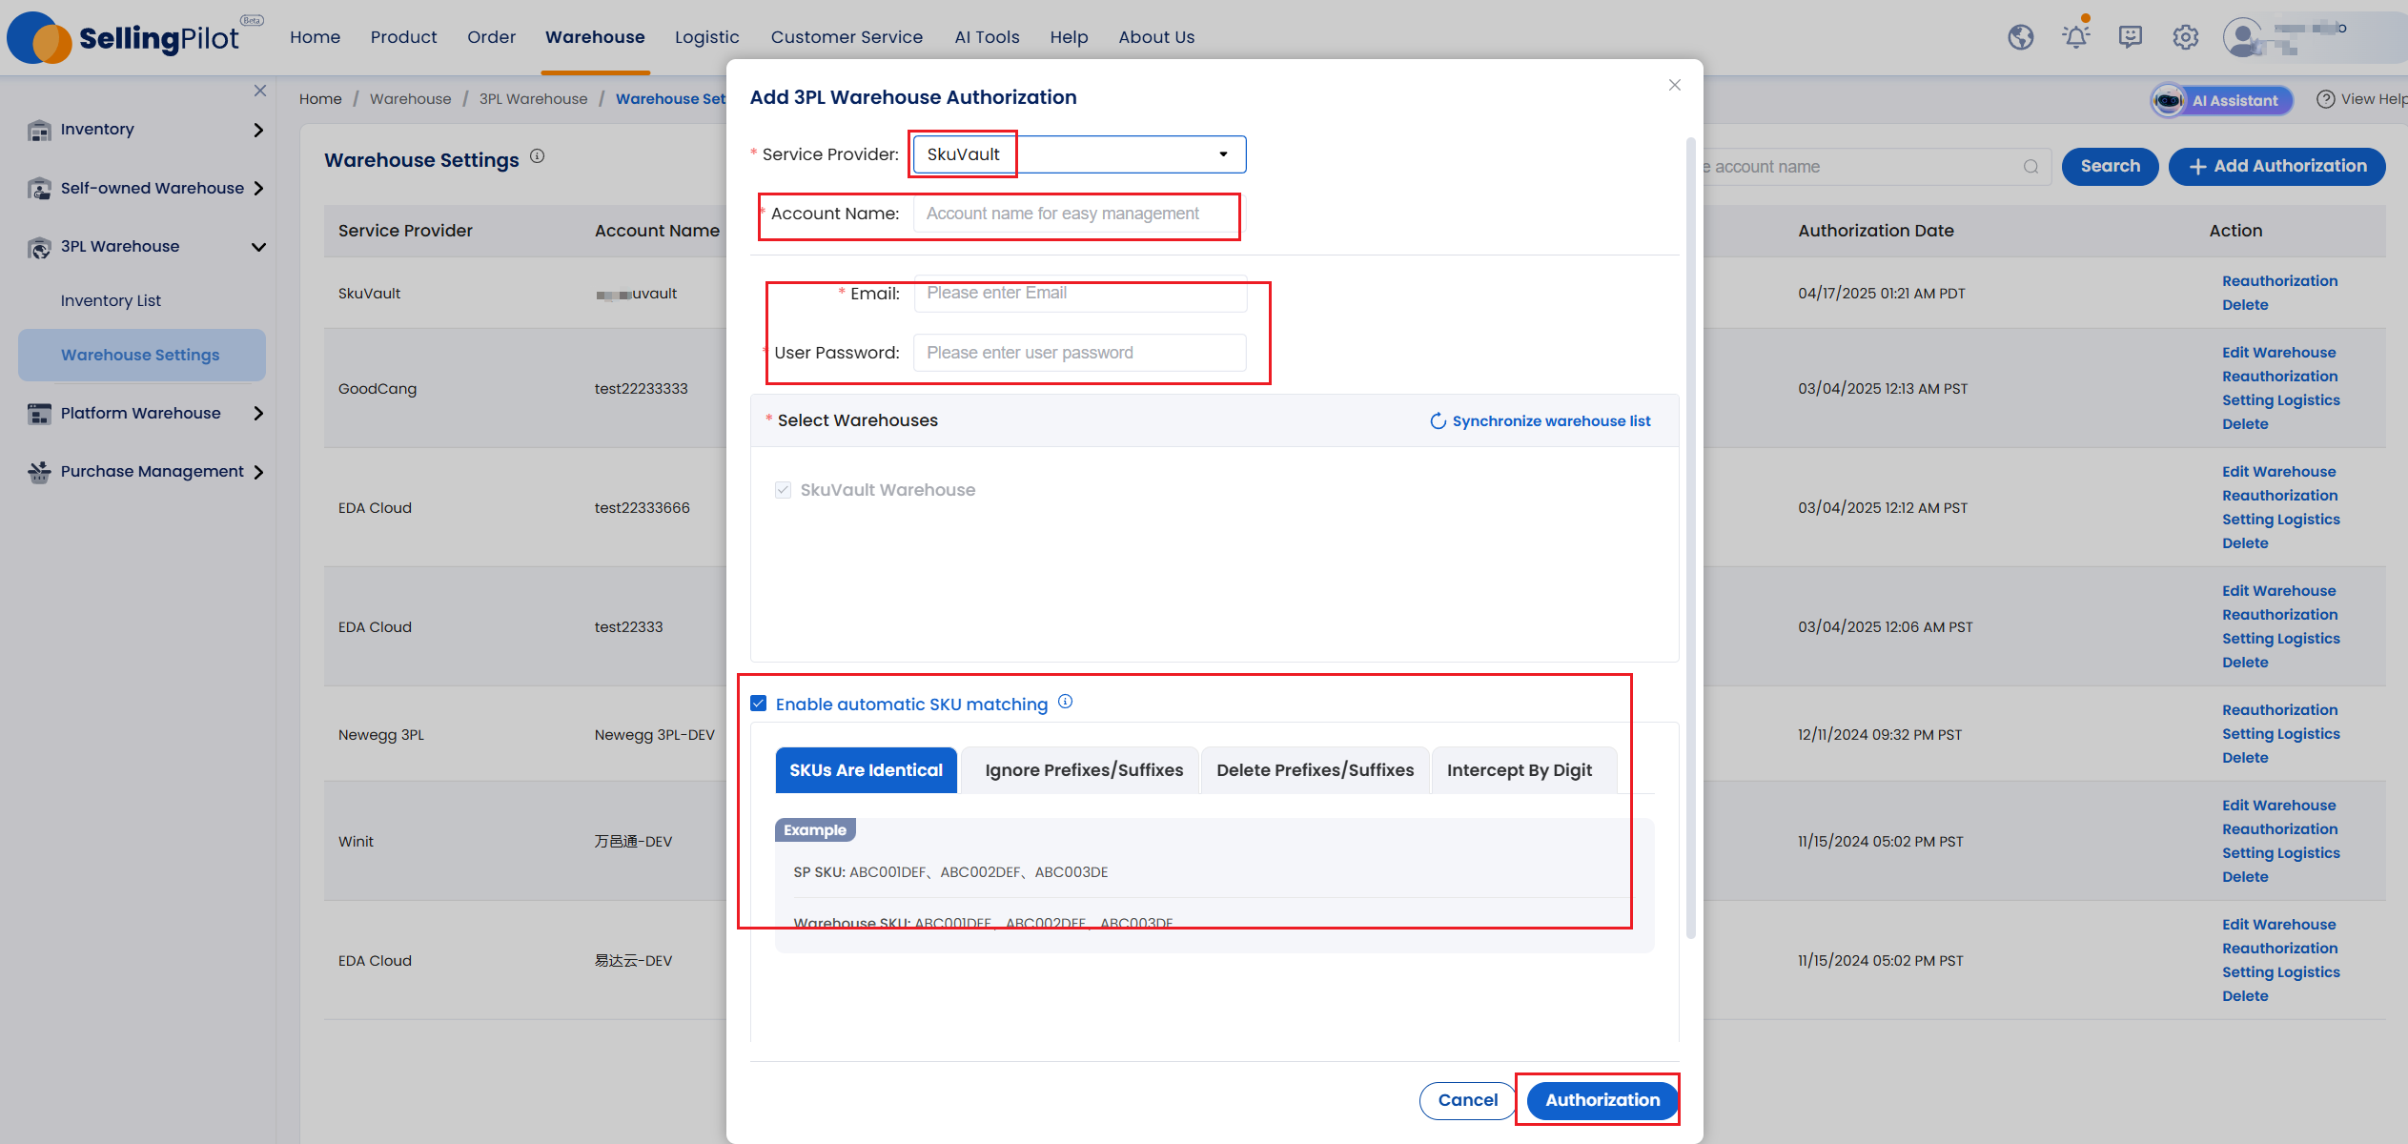Click the AI Assistant robot icon

click(2169, 100)
